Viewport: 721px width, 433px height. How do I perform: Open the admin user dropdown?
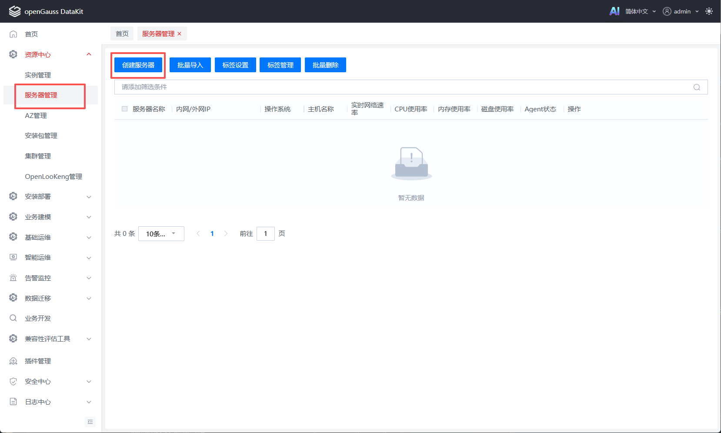tap(681, 11)
